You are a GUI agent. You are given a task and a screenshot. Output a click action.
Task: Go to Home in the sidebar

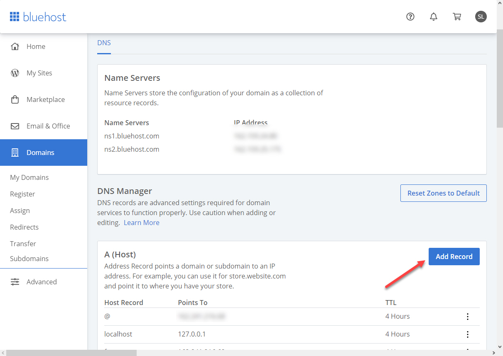click(44, 46)
